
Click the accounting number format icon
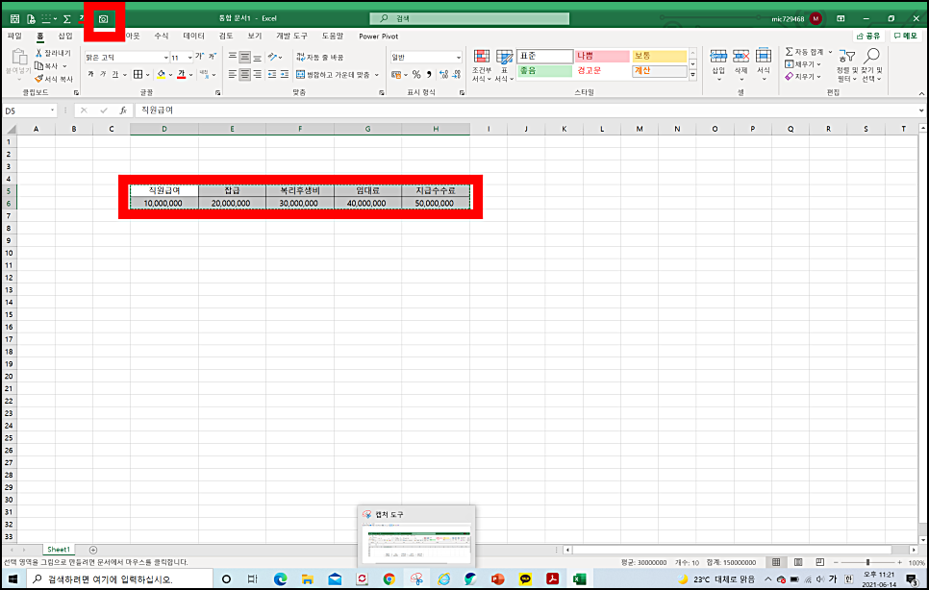tap(396, 75)
